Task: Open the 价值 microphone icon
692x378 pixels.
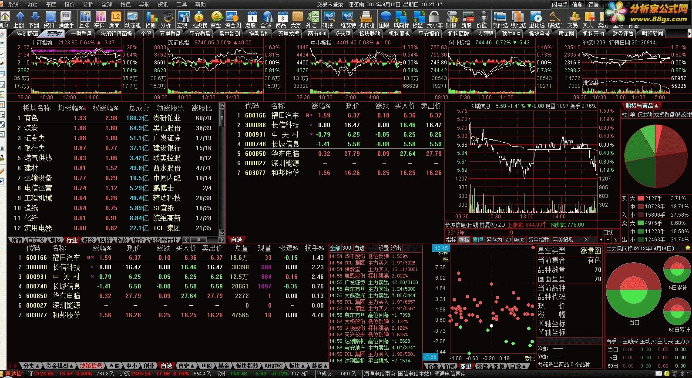Action: tap(482, 20)
